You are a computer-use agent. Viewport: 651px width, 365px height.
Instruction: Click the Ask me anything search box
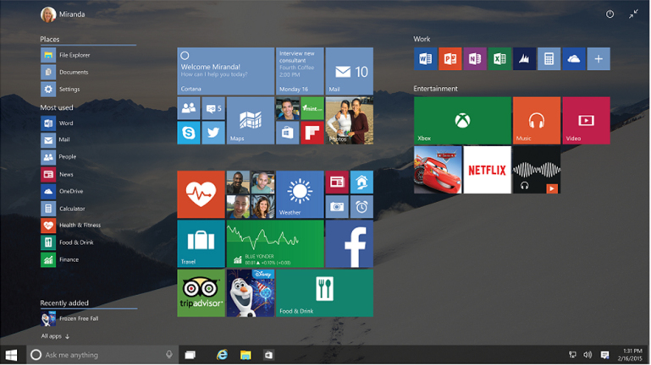(97, 355)
